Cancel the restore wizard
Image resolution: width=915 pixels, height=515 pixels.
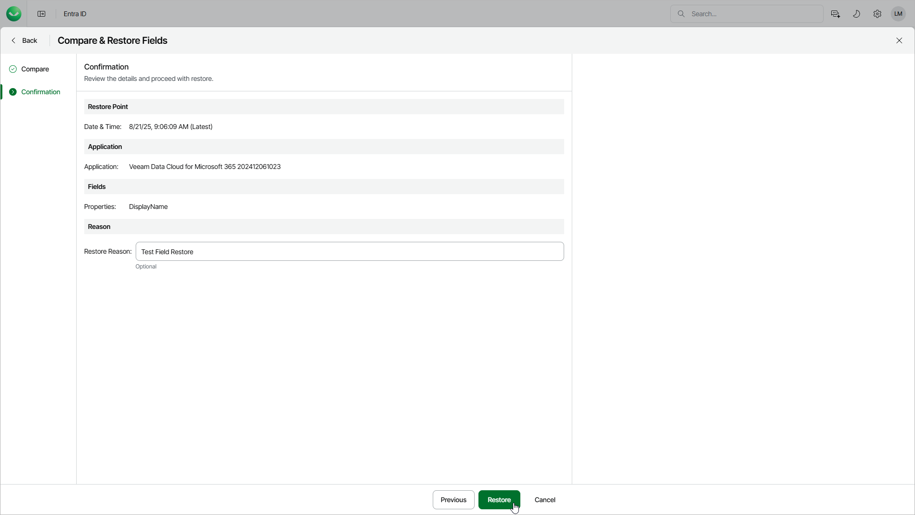tap(545, 500)
